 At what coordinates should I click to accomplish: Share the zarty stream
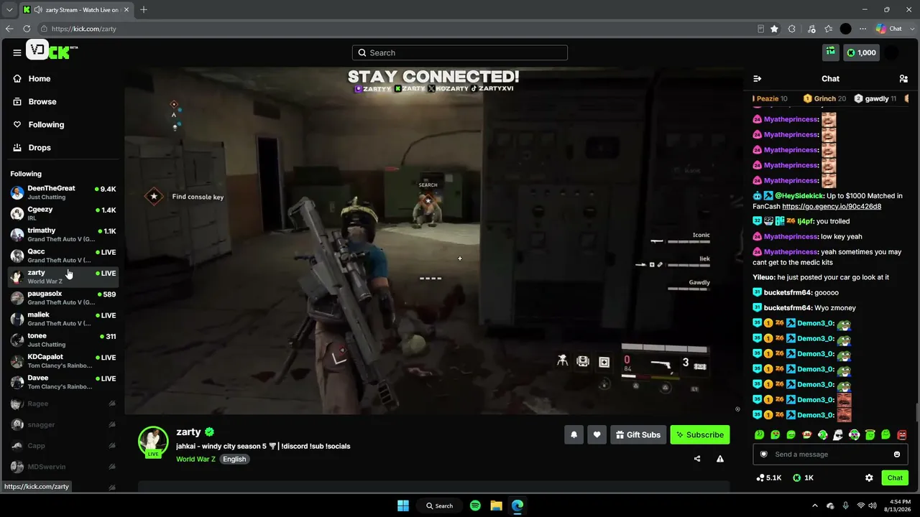(696, 459)
